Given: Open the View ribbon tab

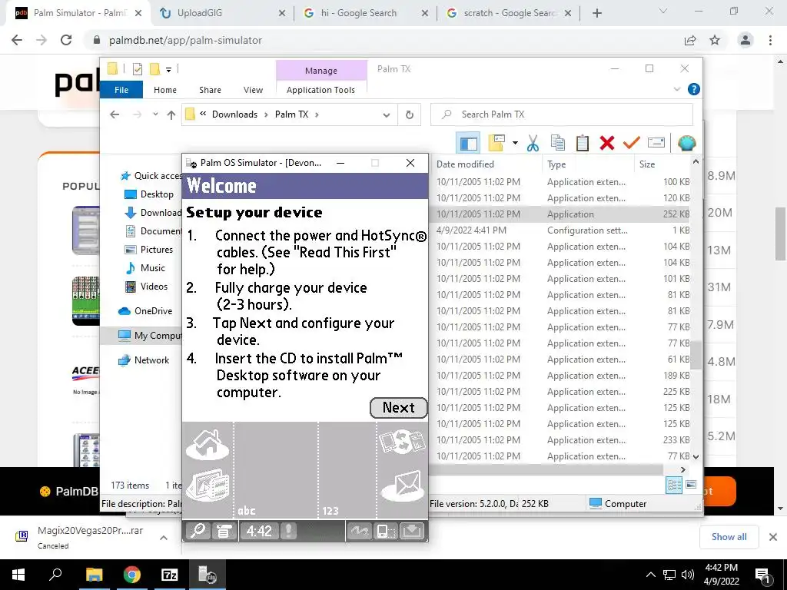Looking at the screenshot, I should click(253, 90).
